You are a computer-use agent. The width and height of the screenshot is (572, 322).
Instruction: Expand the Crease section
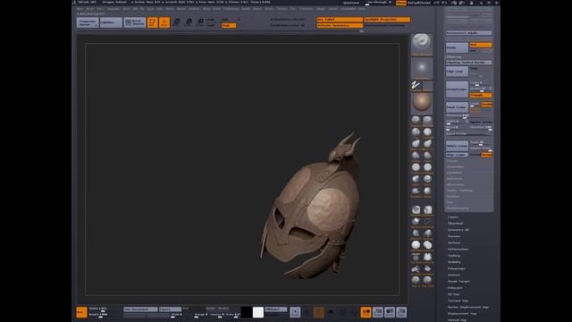coord(452,161)
